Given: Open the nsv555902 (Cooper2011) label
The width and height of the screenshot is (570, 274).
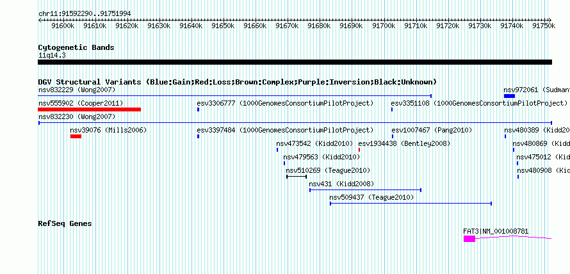Looking at the screenshot, I should point(81,103).
